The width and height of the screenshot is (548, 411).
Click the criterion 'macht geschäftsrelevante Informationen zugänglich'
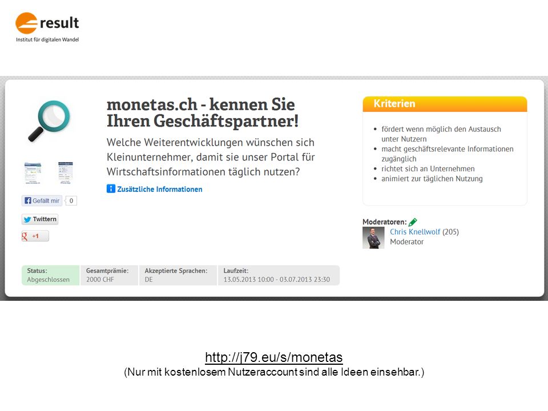pos(448,154)
